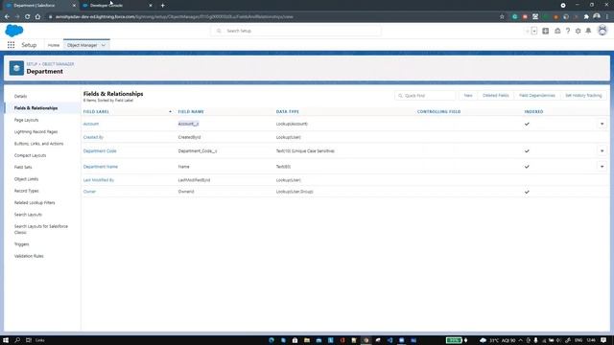
Task: Click the Account__c field name text
Action: [x=188, y=124]
